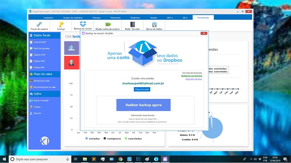
Task: Open the Financeiro ribbon tab
Action: pos(115,18)
